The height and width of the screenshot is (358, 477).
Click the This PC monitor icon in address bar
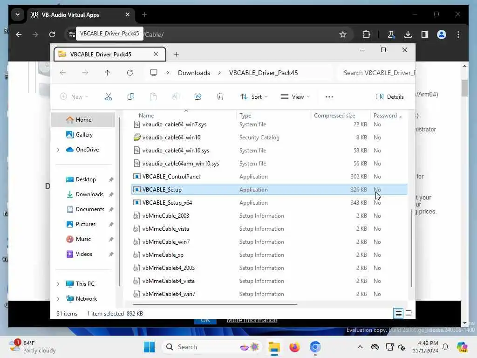[x=154, y=73]
